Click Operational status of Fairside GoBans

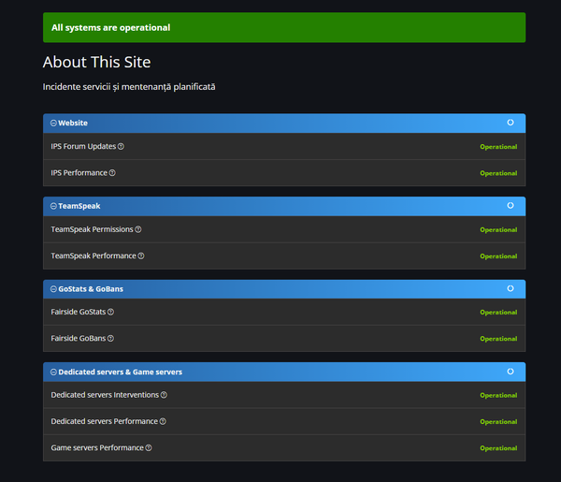(498, 339)
